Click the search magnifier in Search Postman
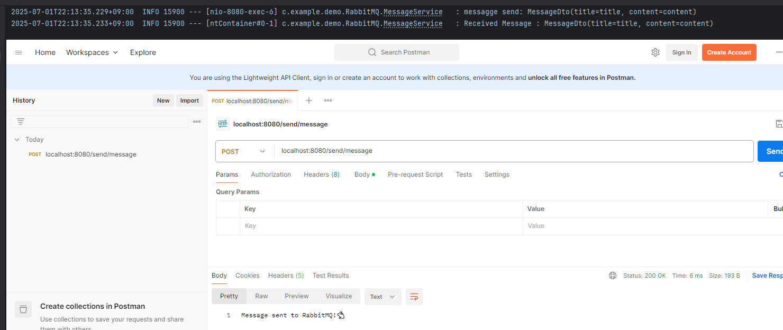The width and height of the screenshot is (783, 330). (x=372, y=52)
